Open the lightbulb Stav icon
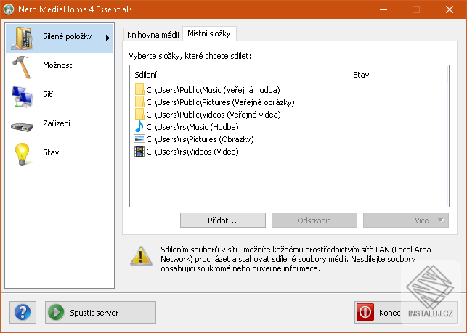Viewport: 467px width, 333px height. pyautogui.click(x=23, y=154)
